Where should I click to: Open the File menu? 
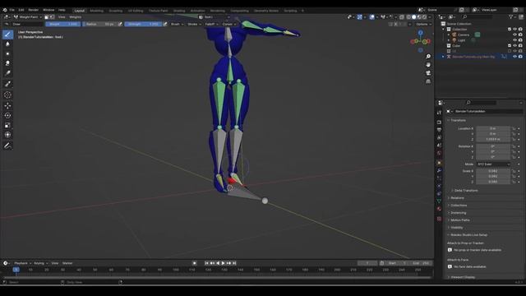point(12,10)
